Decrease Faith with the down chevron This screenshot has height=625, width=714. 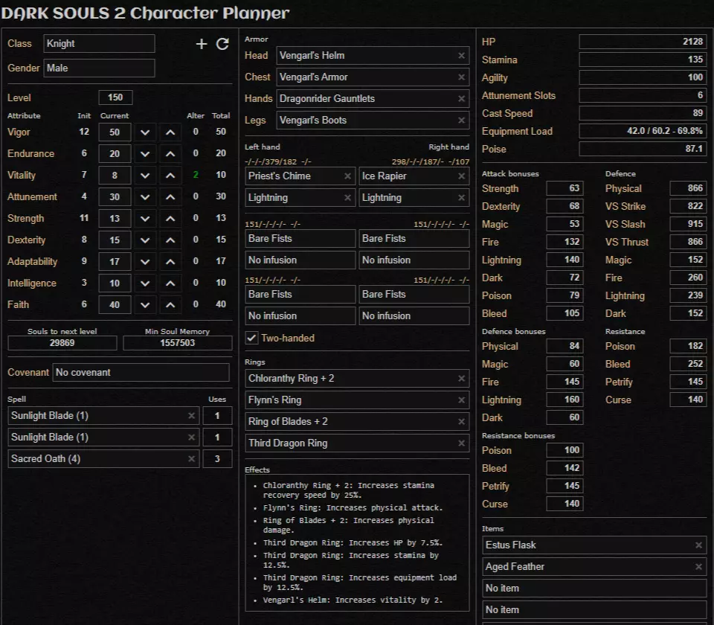(x=145, y=305)
